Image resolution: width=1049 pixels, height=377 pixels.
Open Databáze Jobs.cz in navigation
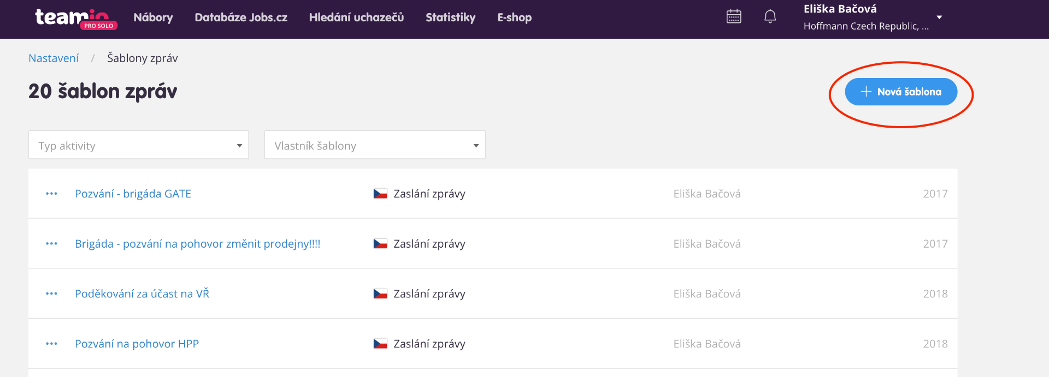241,17
